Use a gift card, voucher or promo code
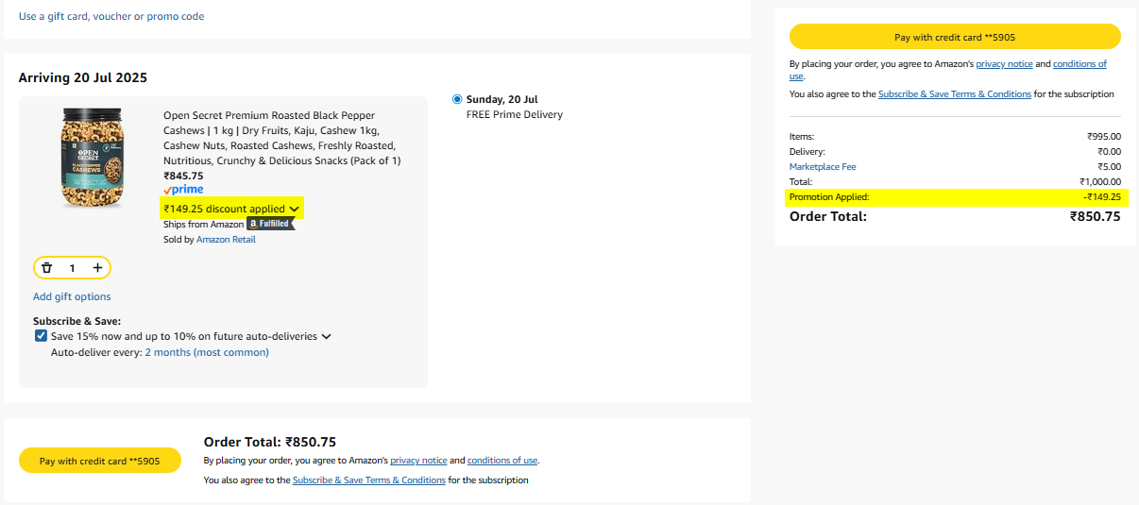Image resolution: width=1139 pixels, height=505 pixels. tap(111, 16)
